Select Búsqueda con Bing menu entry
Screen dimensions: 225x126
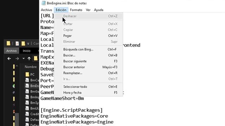(89, 49)
